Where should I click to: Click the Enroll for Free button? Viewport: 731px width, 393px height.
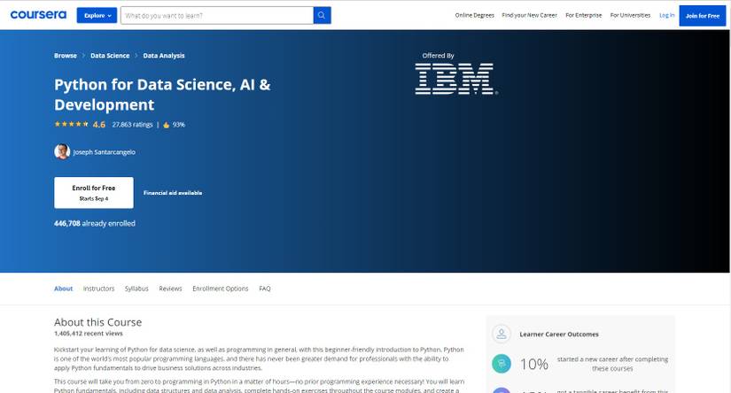coord(94,192)
